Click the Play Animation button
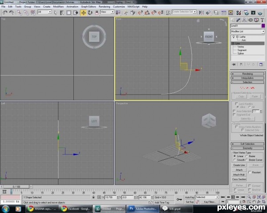267x213 pixels. click(233, 197)
